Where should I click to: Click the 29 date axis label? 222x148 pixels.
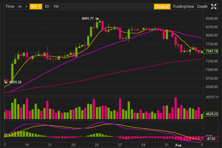click(143, 145)
